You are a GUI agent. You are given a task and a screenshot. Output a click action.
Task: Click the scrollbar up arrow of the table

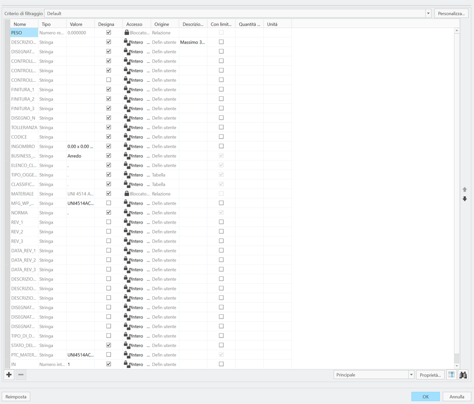pyautogui.click(x=457, y=30)
